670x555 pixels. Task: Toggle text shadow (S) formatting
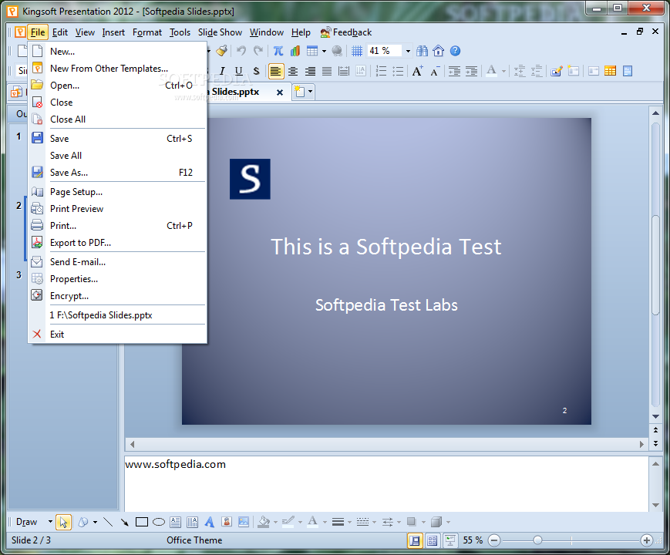coord(256,71)
